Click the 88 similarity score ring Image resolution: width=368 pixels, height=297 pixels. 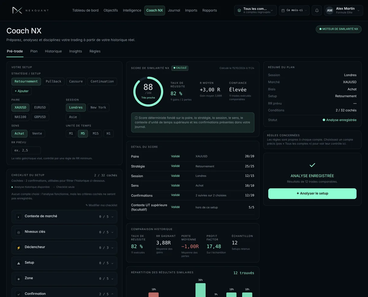[148, 92]
